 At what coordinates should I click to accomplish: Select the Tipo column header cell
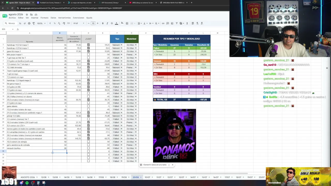click(117, 39)
